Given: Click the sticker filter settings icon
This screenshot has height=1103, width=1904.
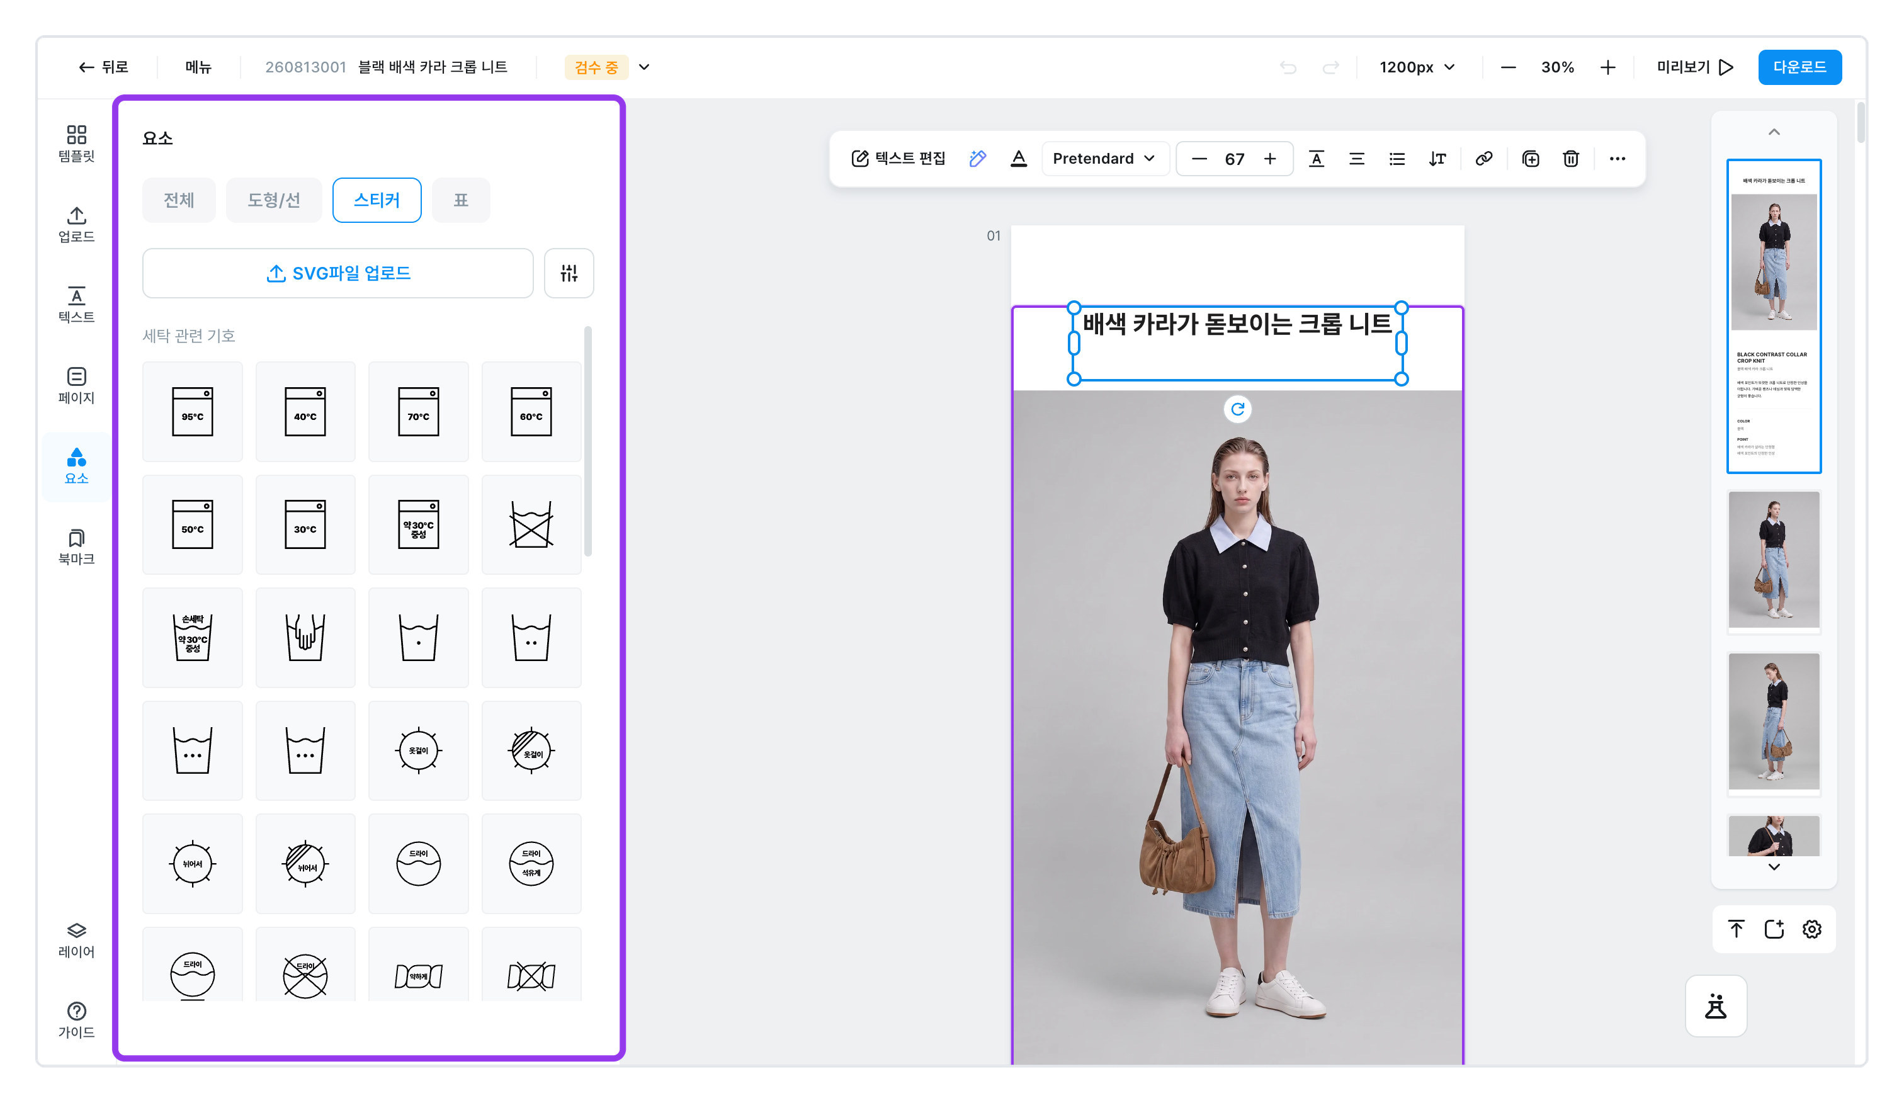Looking at the screenshot, I should 569,273.
